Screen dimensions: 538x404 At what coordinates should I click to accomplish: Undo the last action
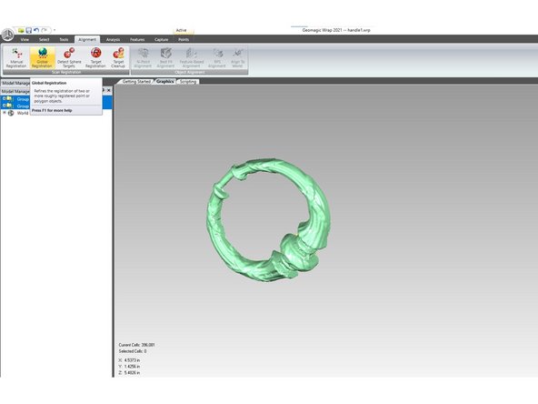tap(36, 30)
